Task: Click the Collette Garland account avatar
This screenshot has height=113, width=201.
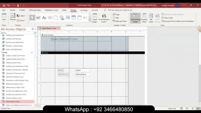Action: pos(177,5)
